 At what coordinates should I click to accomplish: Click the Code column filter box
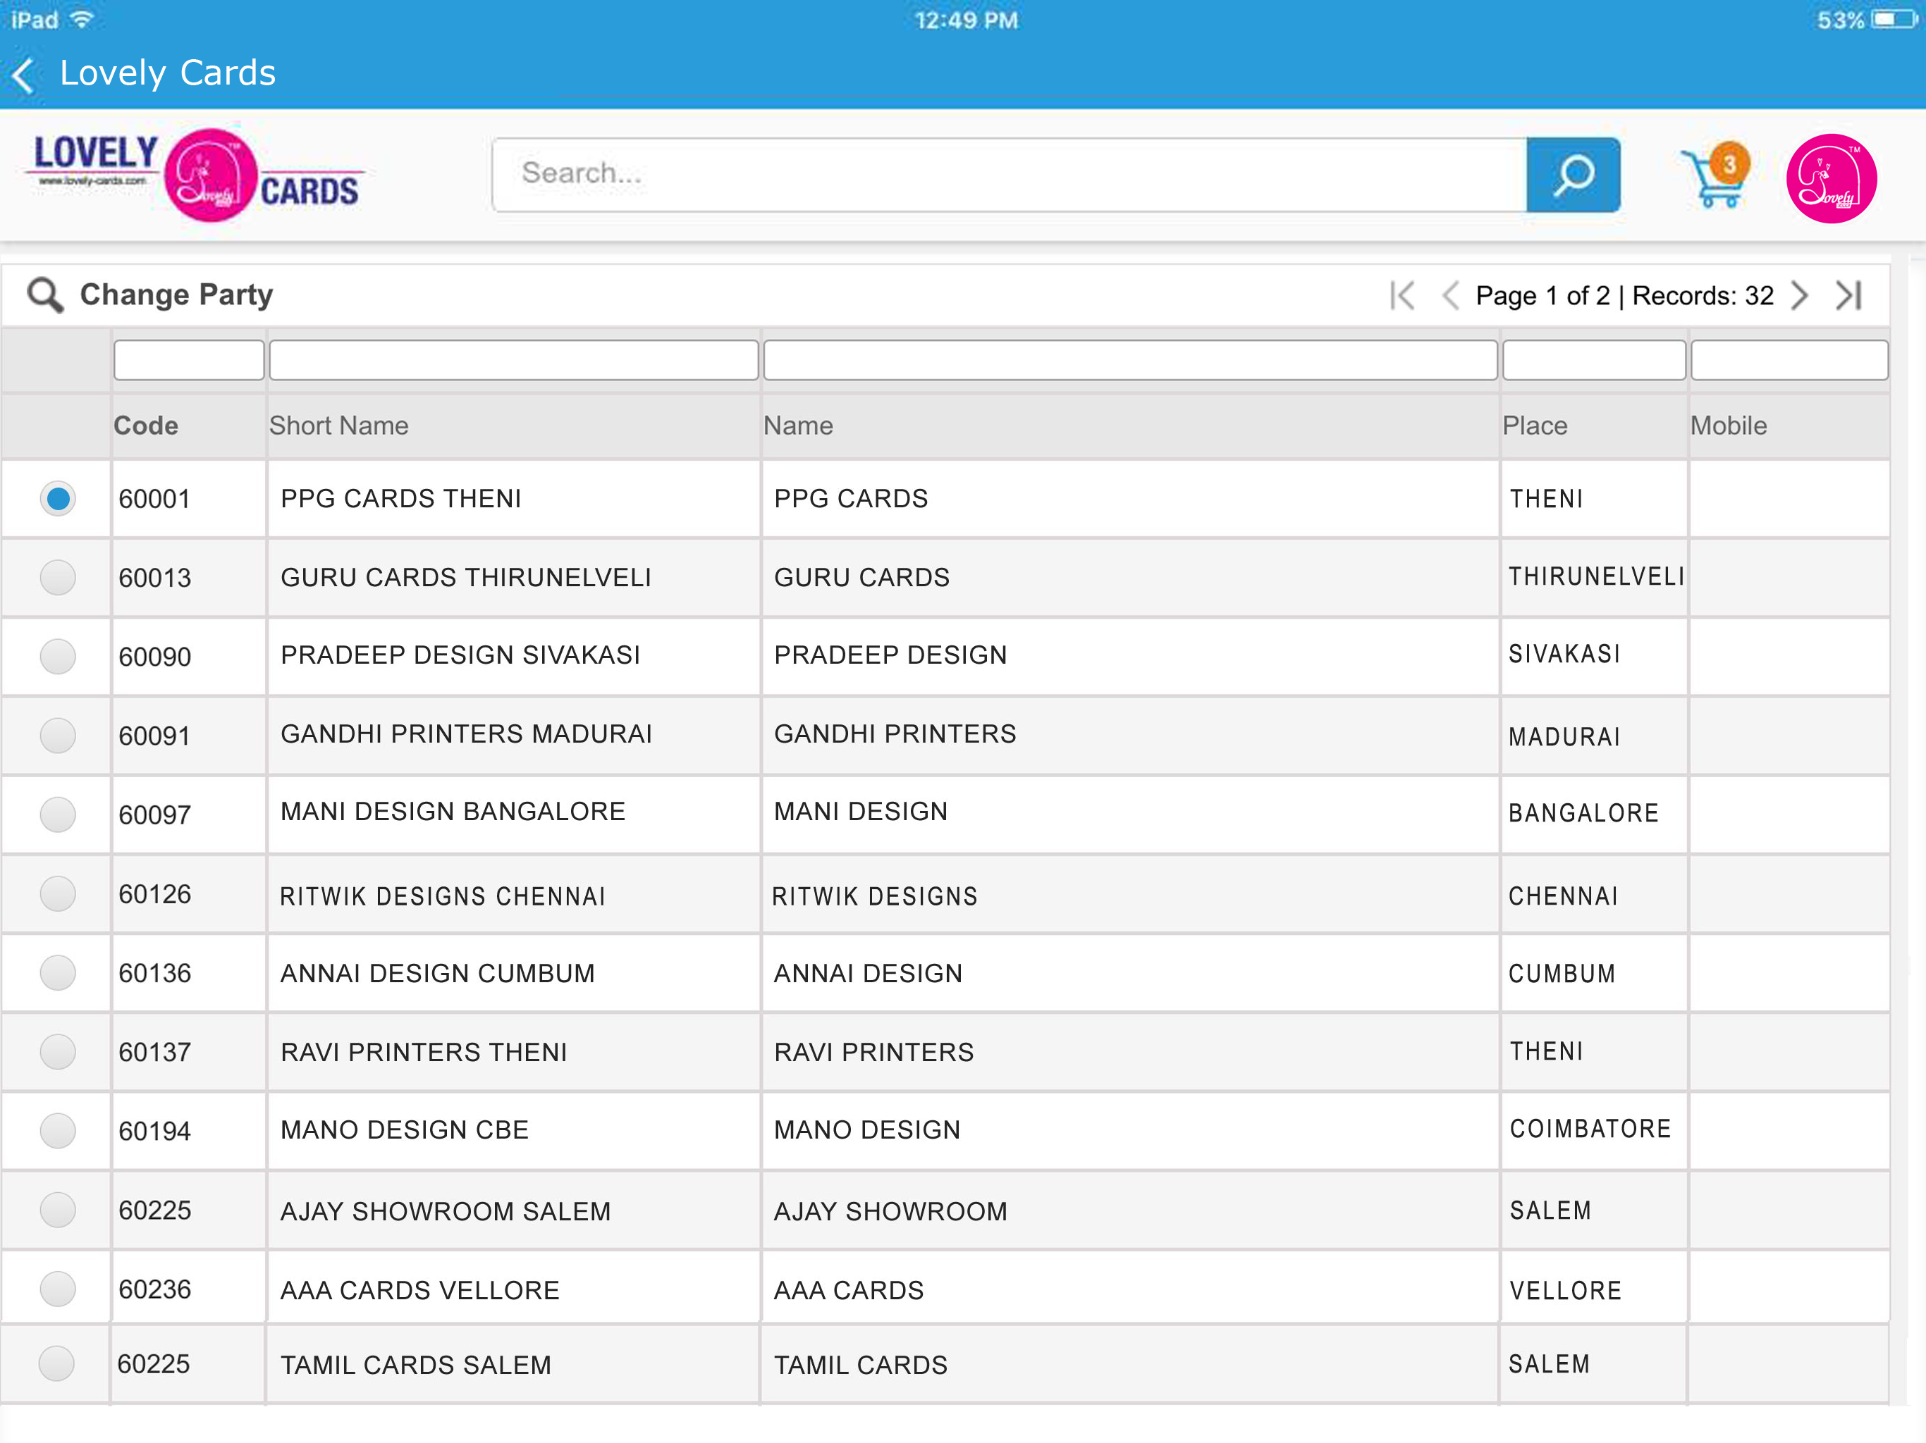(x=189, y=359)
